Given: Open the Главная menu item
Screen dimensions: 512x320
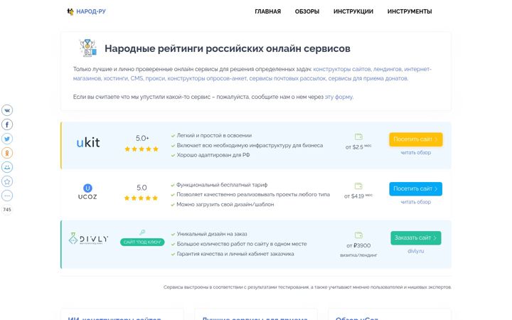Looking at the screenshot, I should tap(268, 11).
